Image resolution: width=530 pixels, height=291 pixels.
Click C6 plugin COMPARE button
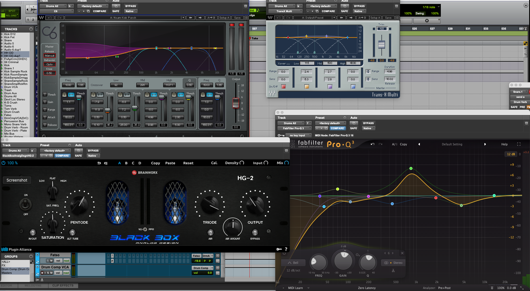(x=99, y=11)
